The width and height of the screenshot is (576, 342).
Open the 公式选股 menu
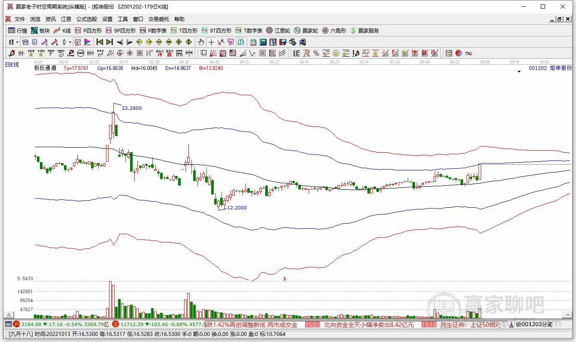click(x=87, y=19)
